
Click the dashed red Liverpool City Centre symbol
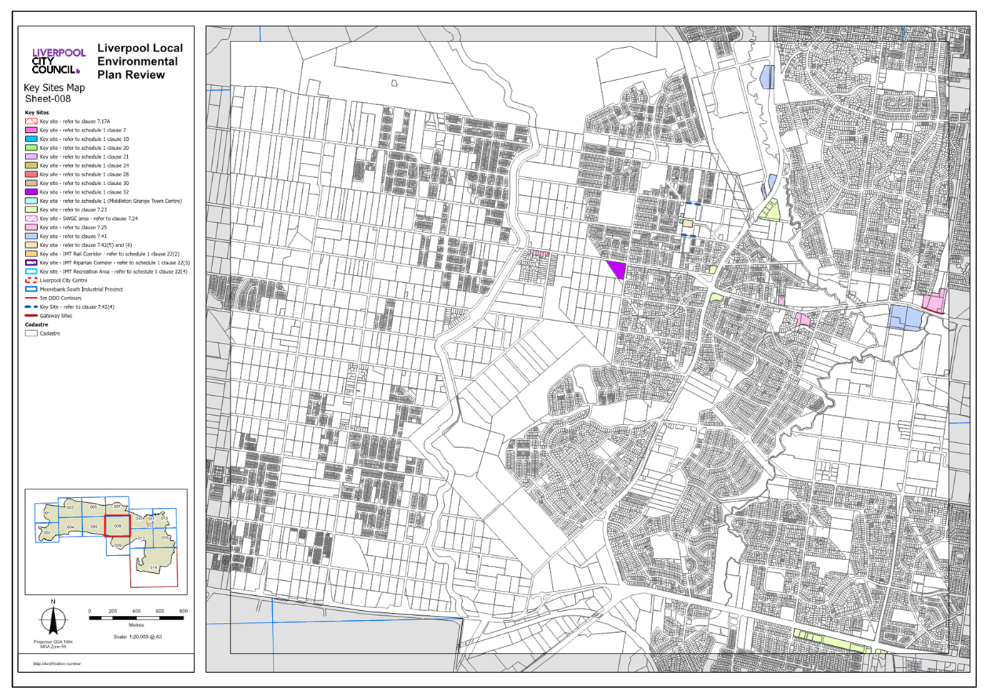click(x=31, y=280)
